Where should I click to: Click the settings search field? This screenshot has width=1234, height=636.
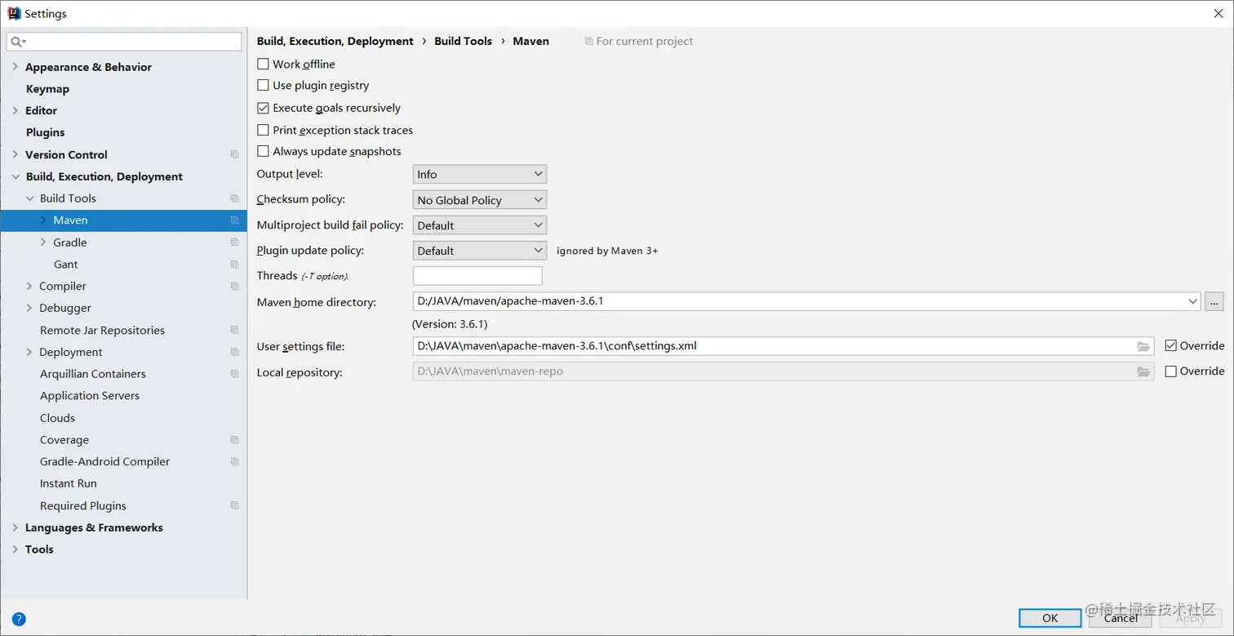coord(124,41)
